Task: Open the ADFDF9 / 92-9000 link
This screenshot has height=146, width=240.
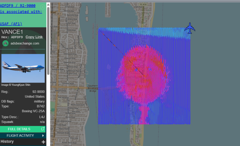Action: point(17,6)
